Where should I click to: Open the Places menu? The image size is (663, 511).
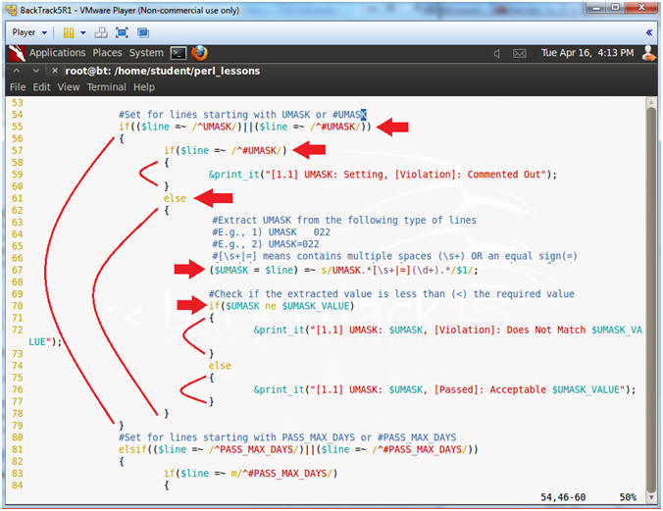[x=108, y=53]
